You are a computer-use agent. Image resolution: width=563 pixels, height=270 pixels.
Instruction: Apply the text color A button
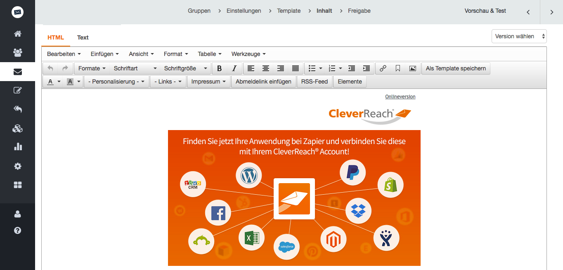click(50, 81)
